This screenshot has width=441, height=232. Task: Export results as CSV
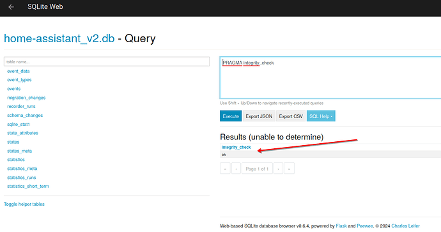(291, 116)
